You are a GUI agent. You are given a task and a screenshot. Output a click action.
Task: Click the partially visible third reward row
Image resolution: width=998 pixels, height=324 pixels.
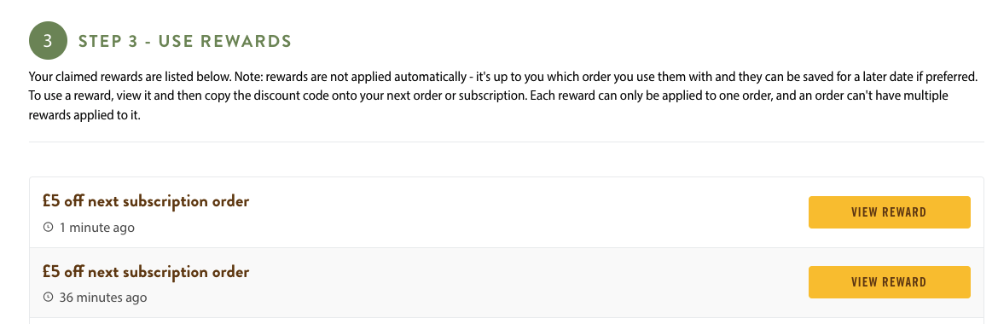coord(507,321)
